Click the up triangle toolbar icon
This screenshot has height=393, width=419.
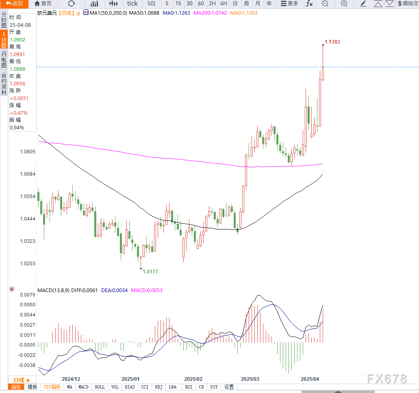(x=378, y=4)
